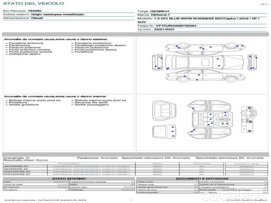The image size is (271, 203).
Task: Click "Specchietto retrovisore DX: Anomalia"
Action: 155,158
